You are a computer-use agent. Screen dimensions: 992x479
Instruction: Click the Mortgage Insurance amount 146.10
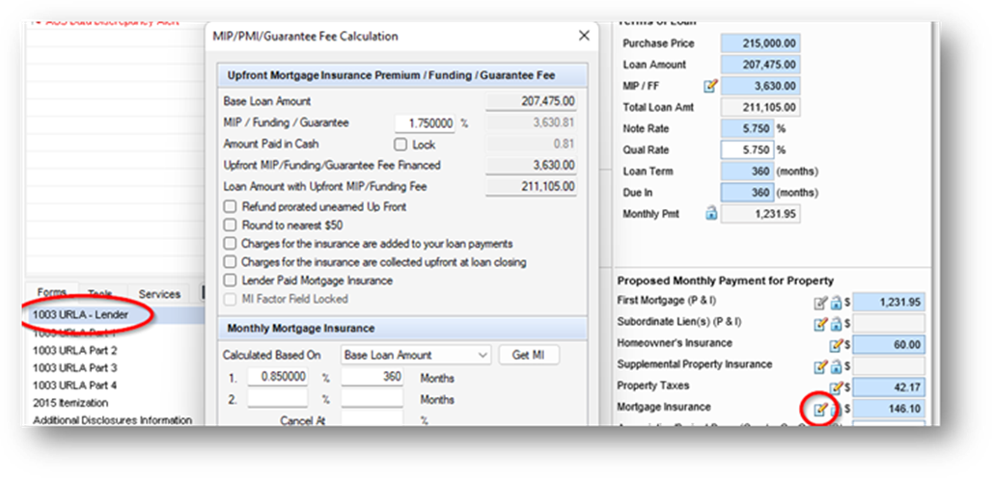tap(889, 410)
